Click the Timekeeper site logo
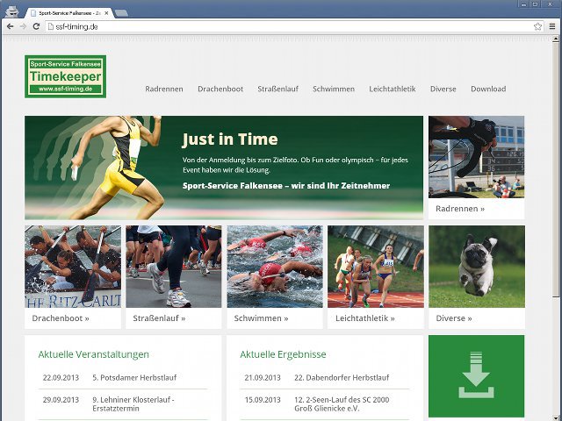562x421 pixels. point(66,76)
